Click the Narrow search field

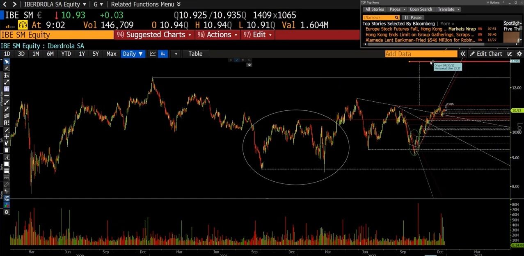point(381,18)
